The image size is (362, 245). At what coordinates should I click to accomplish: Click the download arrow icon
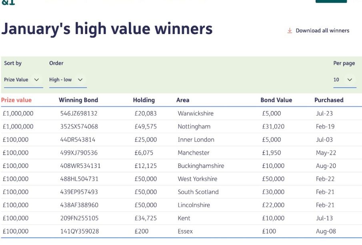tap(290, 31)
